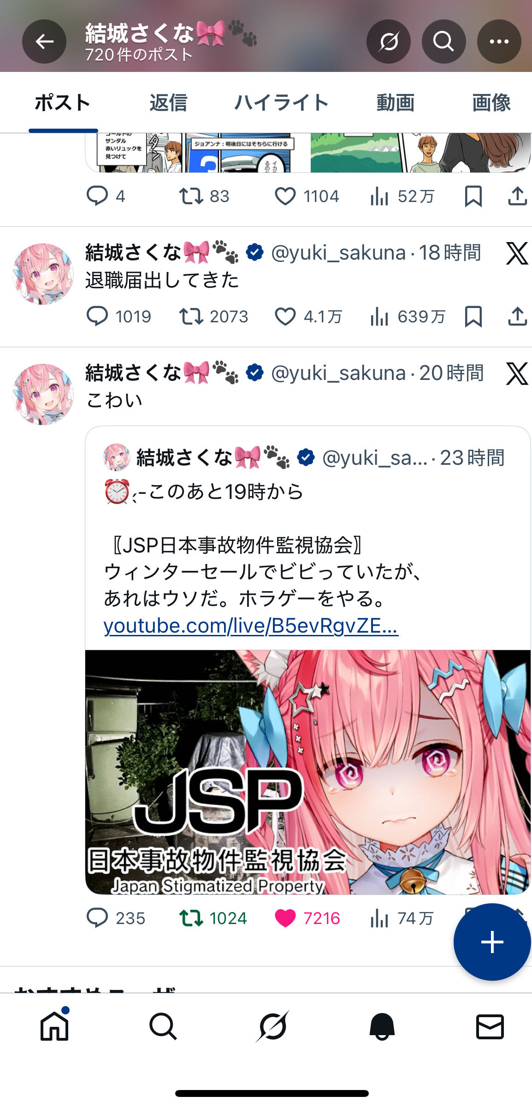View analytics for the 639万 views post

pyautogui.click(x=379, y=316)
